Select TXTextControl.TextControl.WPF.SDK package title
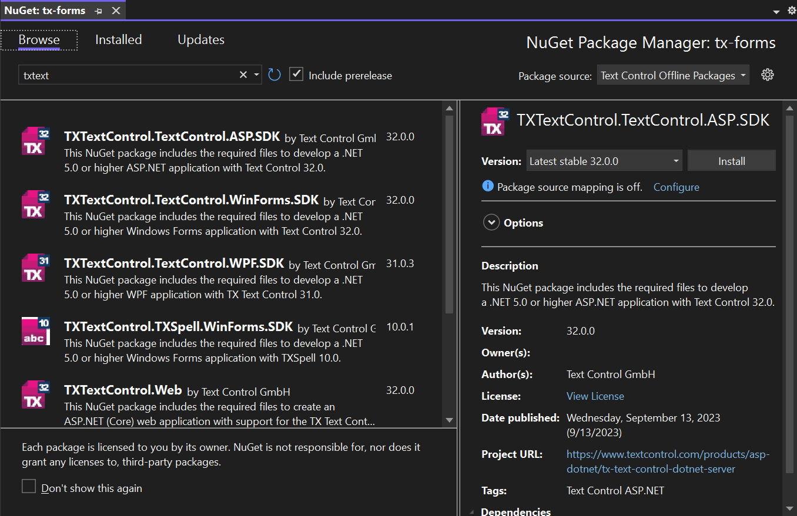The height and width of the screenshot is (516, 797). pyautogui.click(x=174, y=263)
